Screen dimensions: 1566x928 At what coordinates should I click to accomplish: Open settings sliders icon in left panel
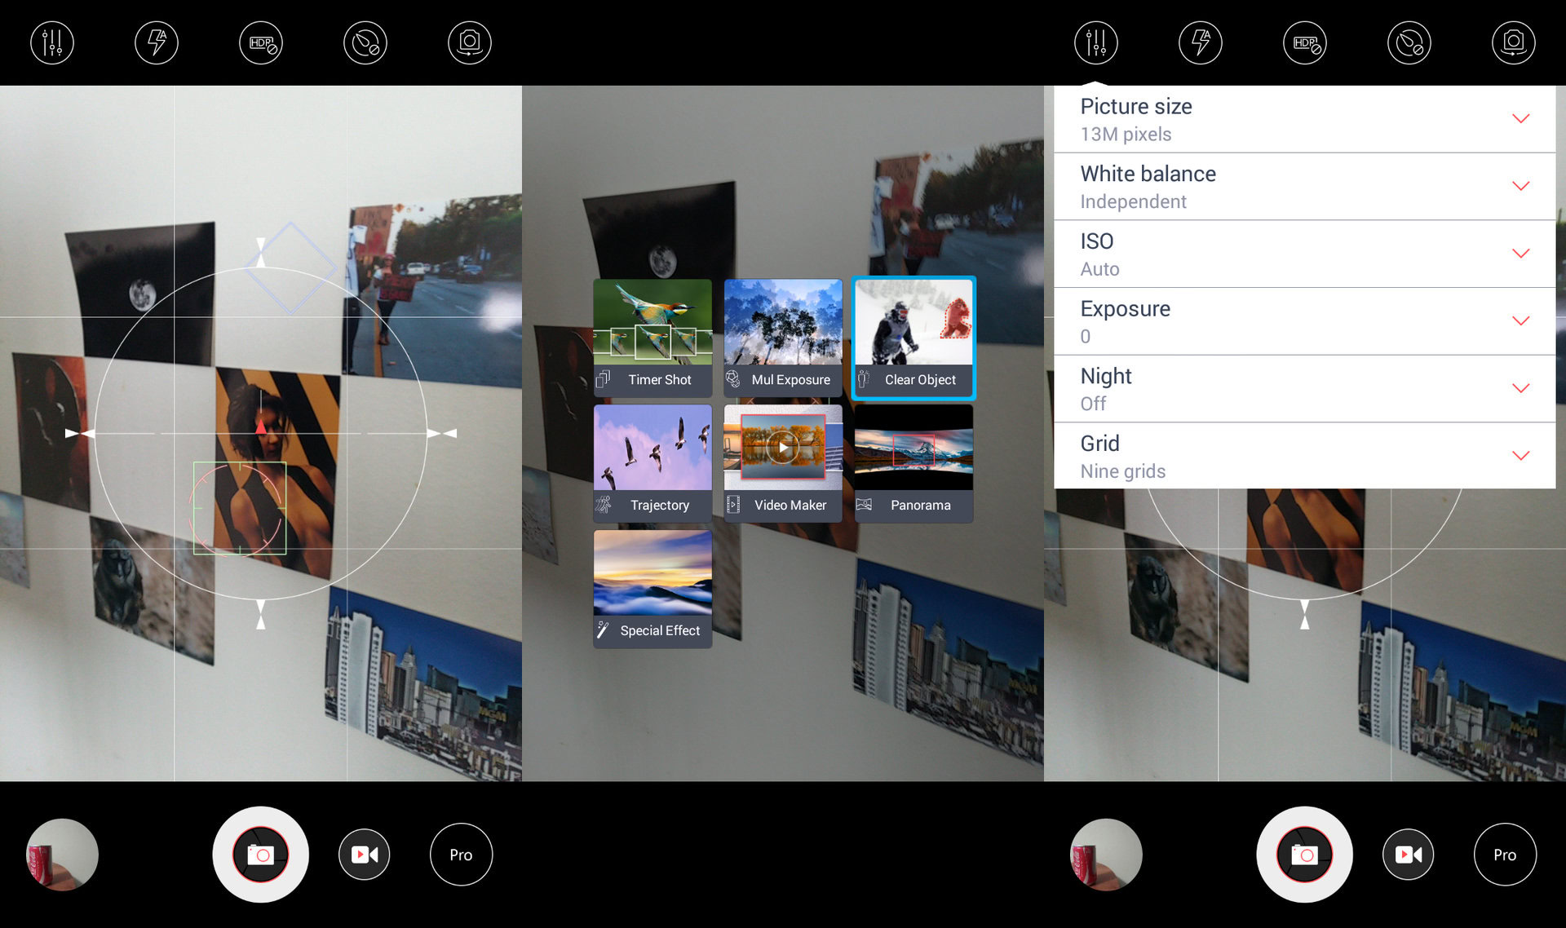pos(52,42)
